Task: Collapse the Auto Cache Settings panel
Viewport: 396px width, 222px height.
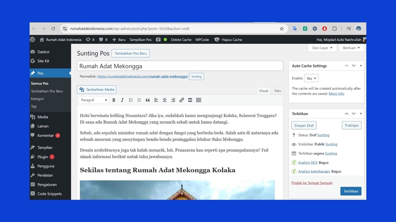Action: [x=361, y=66]
